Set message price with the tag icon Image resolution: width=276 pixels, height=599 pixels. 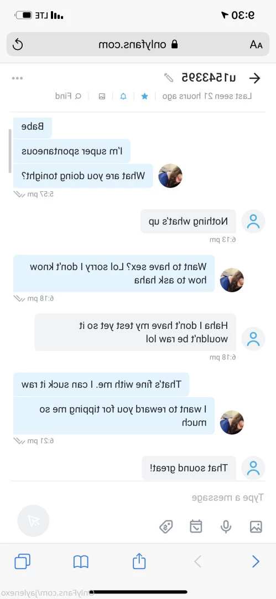coord(166,527)
